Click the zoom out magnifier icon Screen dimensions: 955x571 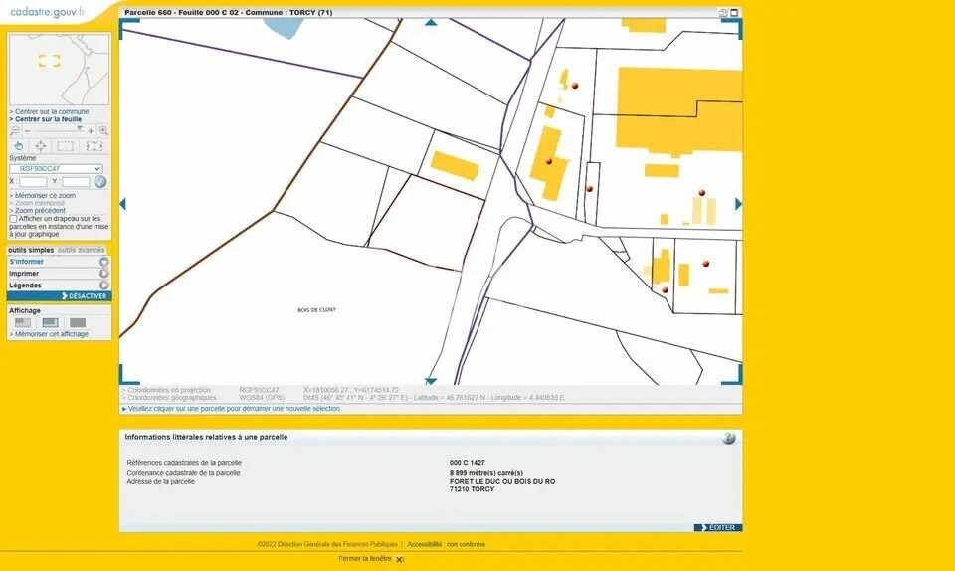point(15,131)
